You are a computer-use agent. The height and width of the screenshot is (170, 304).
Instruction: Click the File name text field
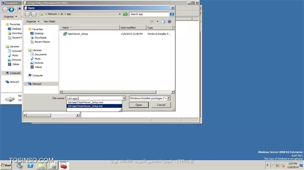[x=94, y=98]
